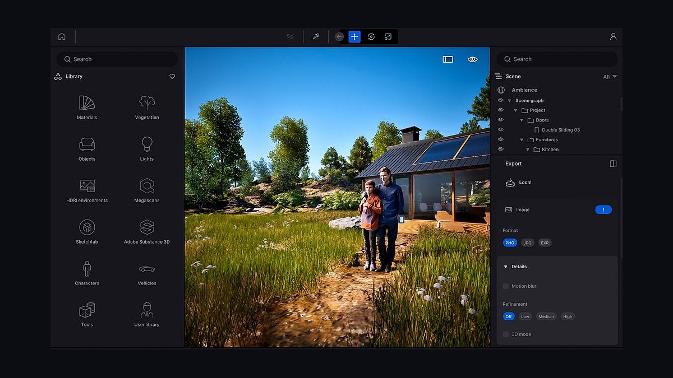This screenshot has width=673, height=378.
Task: Open the Materials library
Action: pos(87,108)
